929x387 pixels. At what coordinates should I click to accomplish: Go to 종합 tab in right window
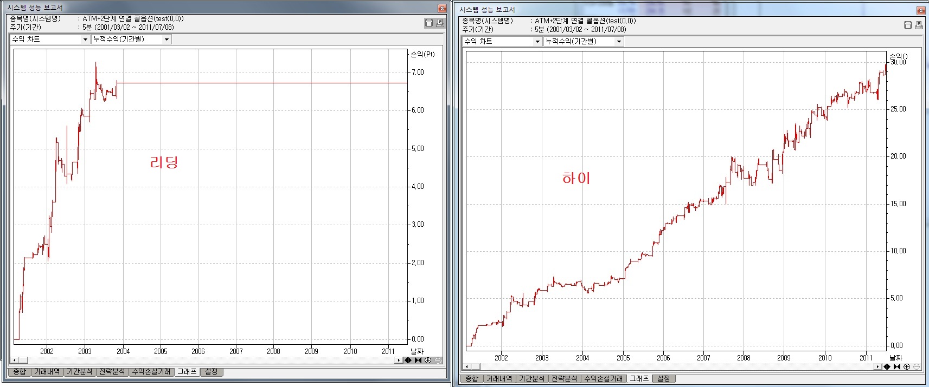(472, 379)
